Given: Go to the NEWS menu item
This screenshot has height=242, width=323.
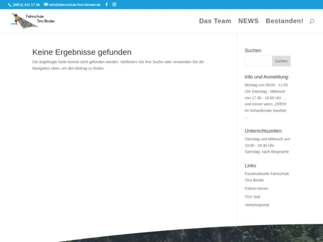Looking at the screenshot, I should coord(248,21).
